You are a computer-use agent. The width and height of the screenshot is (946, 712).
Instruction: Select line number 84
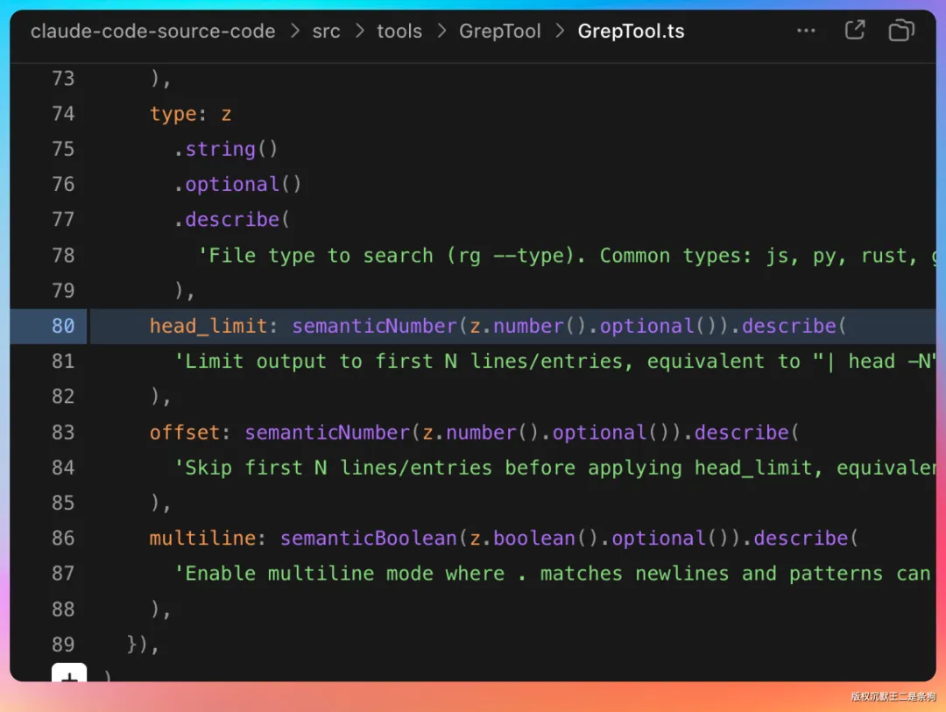[63, 467]
